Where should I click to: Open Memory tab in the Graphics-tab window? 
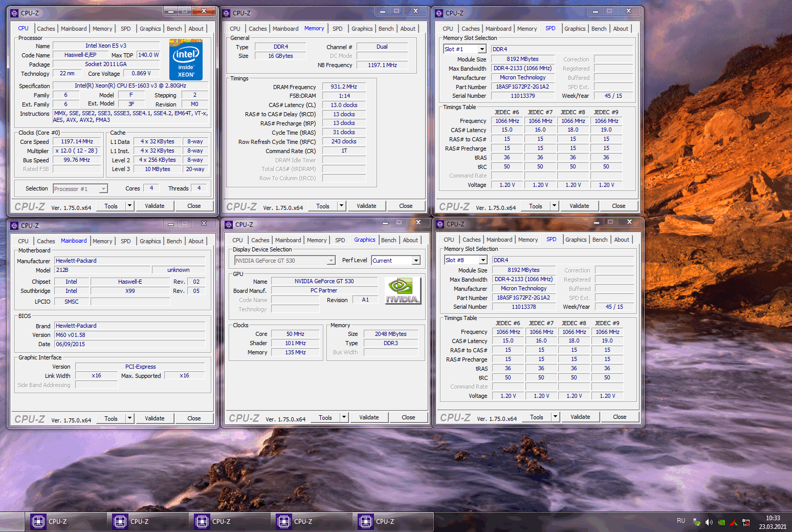317,240
